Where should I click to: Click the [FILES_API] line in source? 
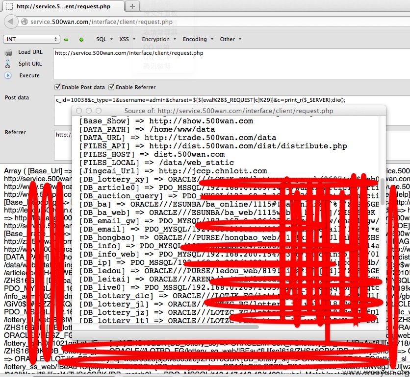[x=213, y=146]
